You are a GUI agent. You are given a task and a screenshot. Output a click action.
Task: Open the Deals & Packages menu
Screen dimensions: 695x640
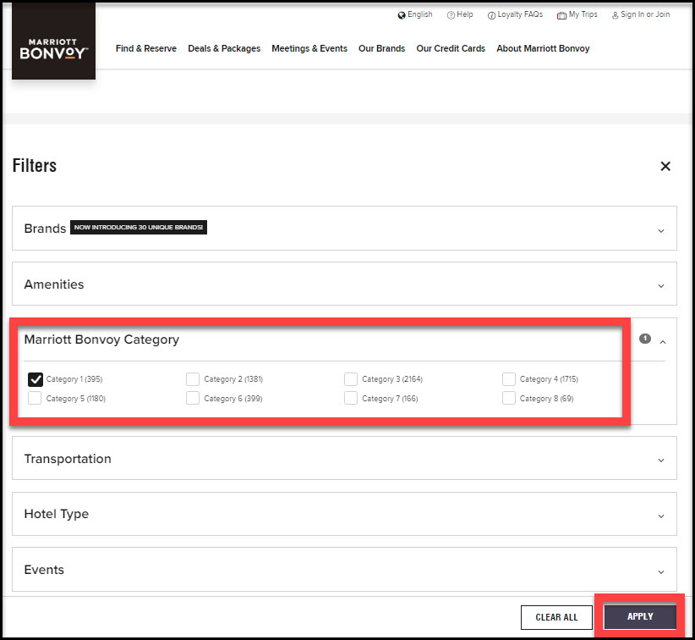pos(224,48)
